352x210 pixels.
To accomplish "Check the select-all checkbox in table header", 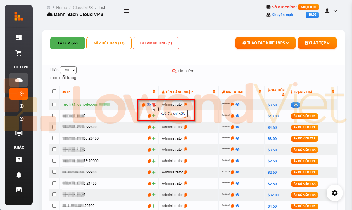I will [54, 91].
